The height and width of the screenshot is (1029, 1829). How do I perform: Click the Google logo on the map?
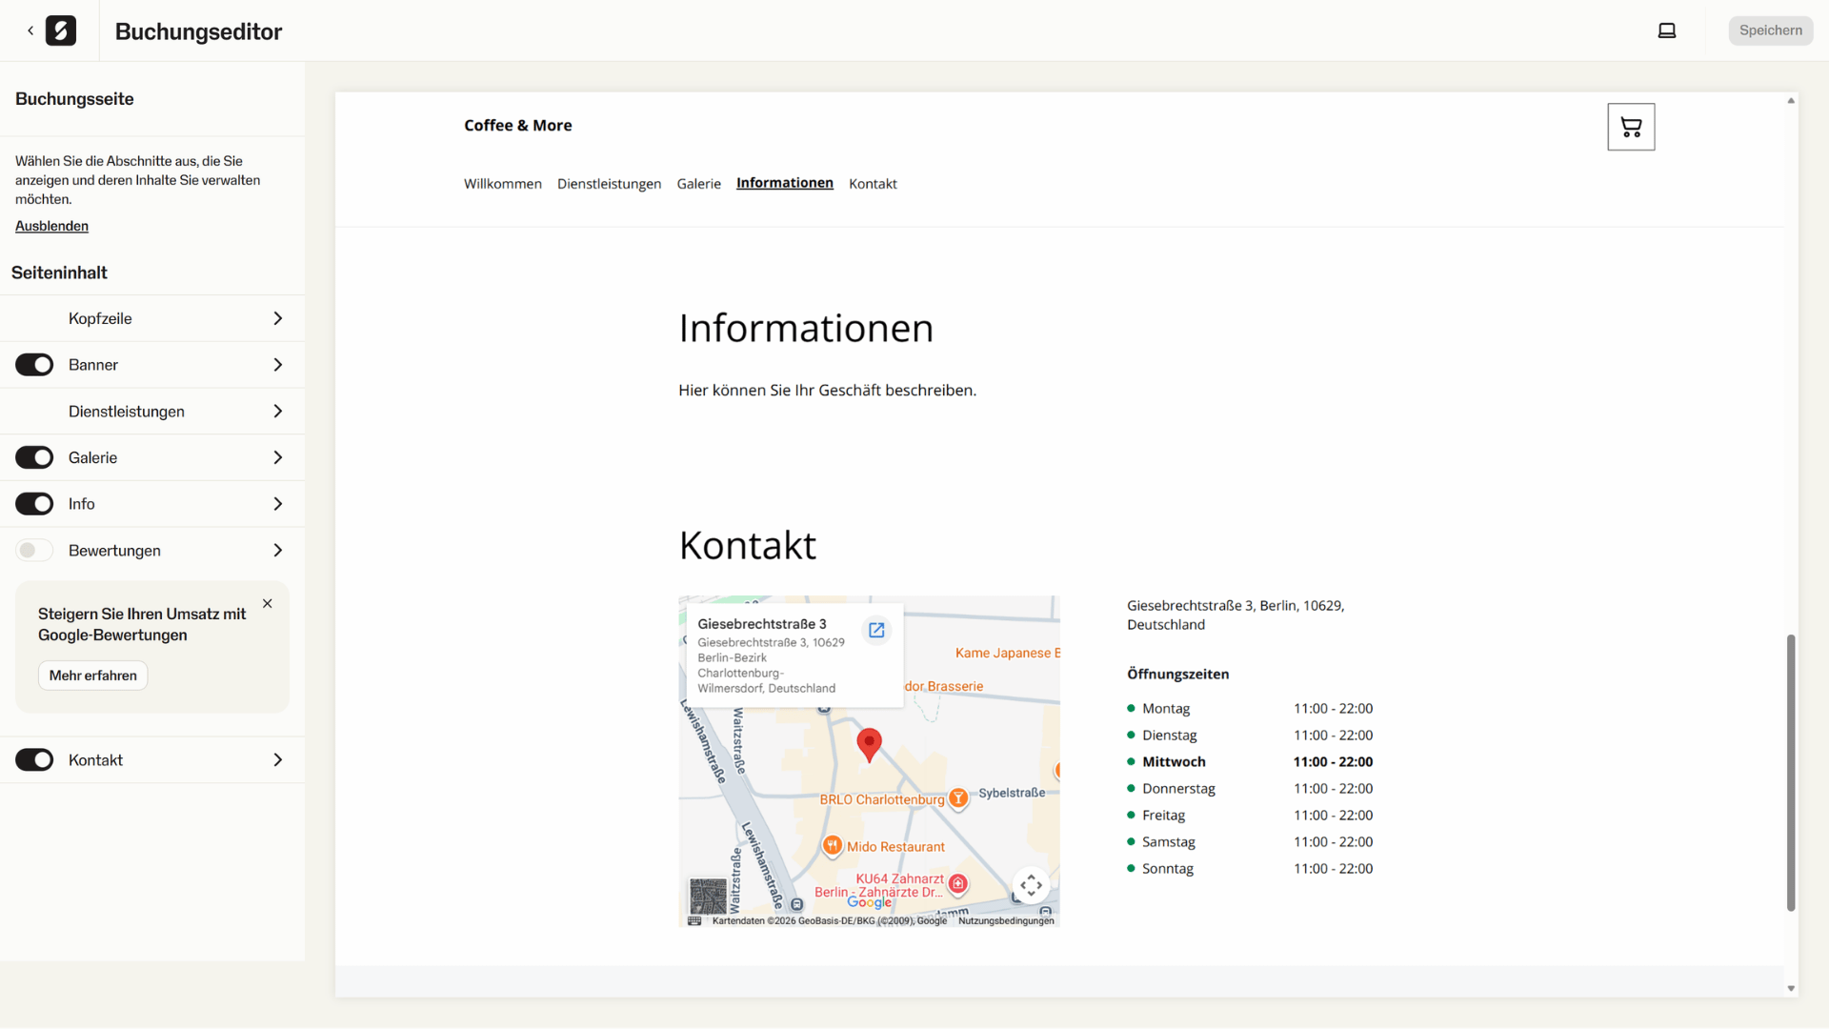[869, 902]
